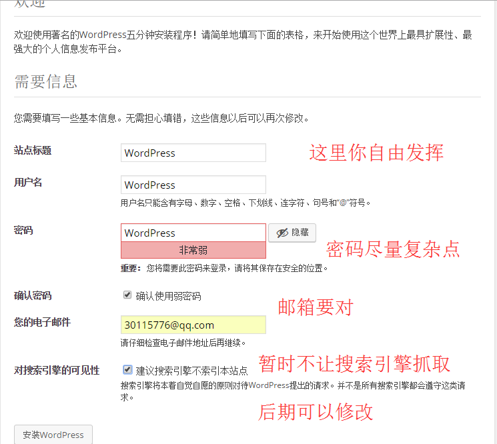Click the 对搜索引擎的可见性 label

pyautogui.click(x=57, y=370)
